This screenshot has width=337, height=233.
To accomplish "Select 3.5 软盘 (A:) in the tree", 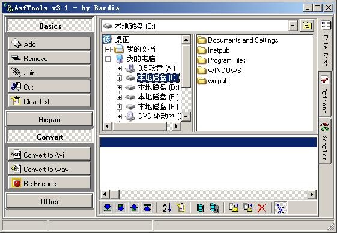I will coord(156,68).
